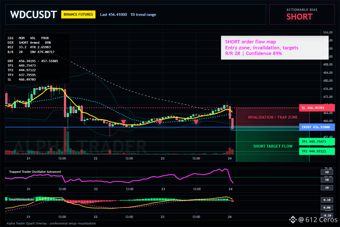Click the R/R 2R | Confidence 89% line
The height and width of the screenshot is (227, 340).
tap(253, 53)
